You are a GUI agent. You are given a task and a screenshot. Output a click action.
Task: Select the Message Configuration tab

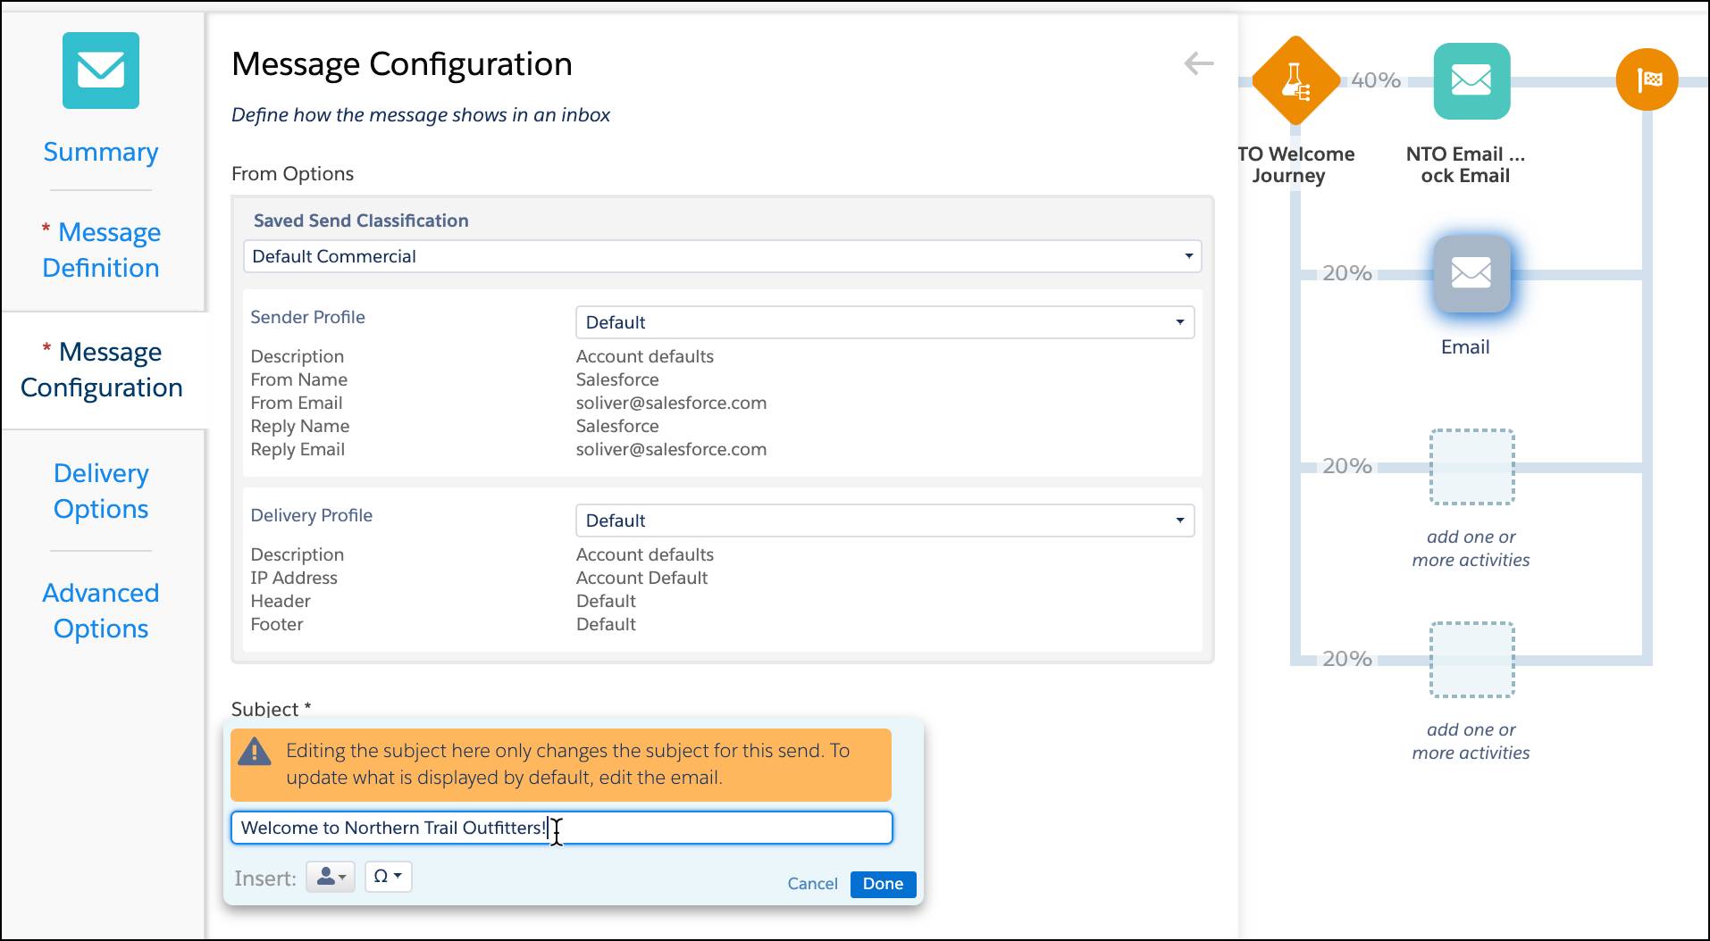coord(101,370)
